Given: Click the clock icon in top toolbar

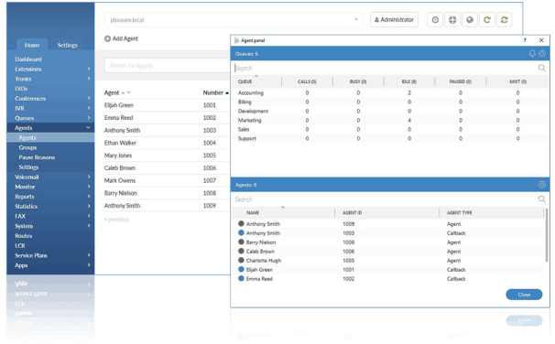Looking at the screenshot, I should [435, 20].
